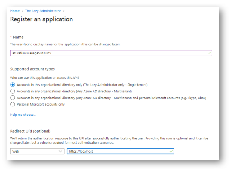Click chevron after The Lazy Administrator breadcrumb
Viewport: 231px width, 169px height.
[x=63, y=11]
